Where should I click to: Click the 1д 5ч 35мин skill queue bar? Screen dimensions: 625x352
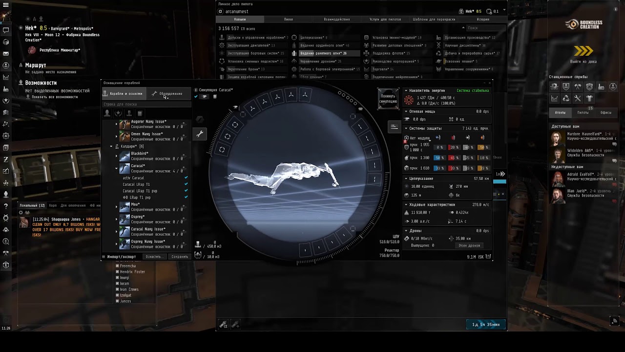point(485,325)
